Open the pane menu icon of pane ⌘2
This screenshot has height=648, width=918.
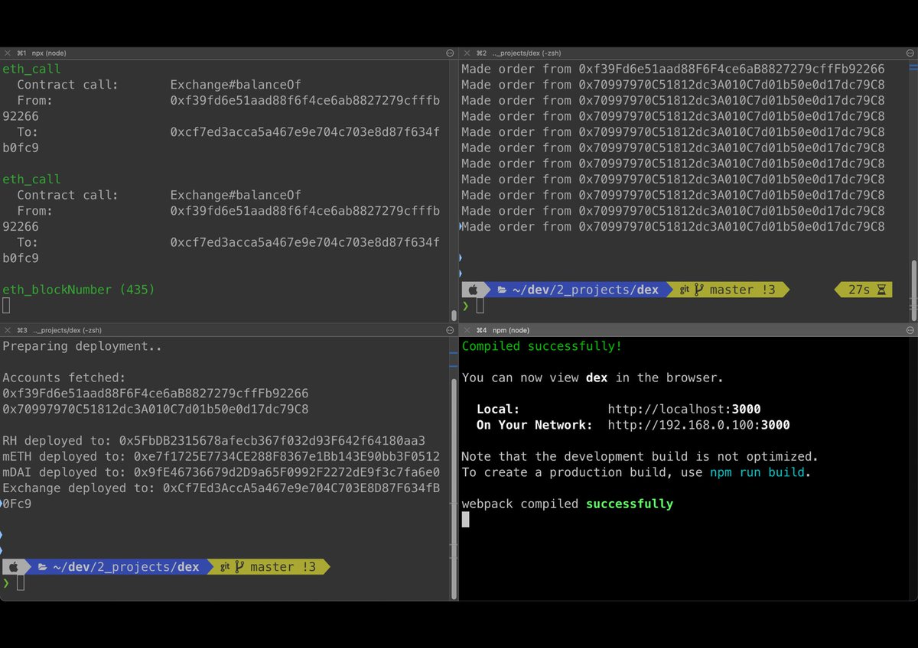click(x=910, y=53)
